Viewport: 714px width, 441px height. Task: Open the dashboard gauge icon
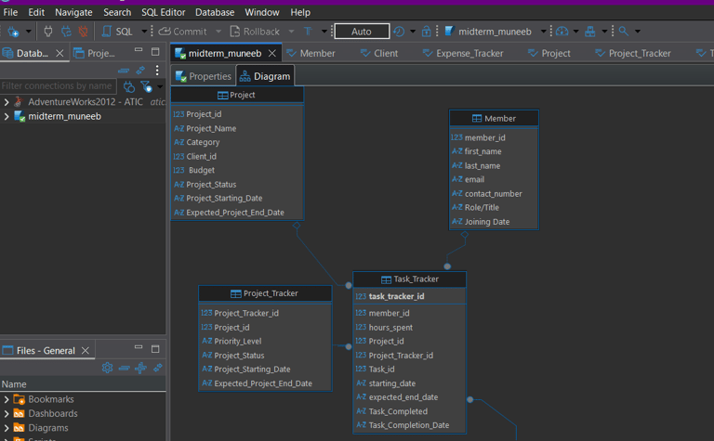point(562,32)
